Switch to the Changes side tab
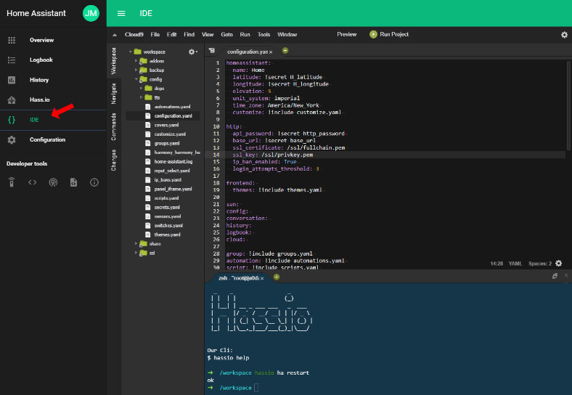 click(x=113, y=160)
